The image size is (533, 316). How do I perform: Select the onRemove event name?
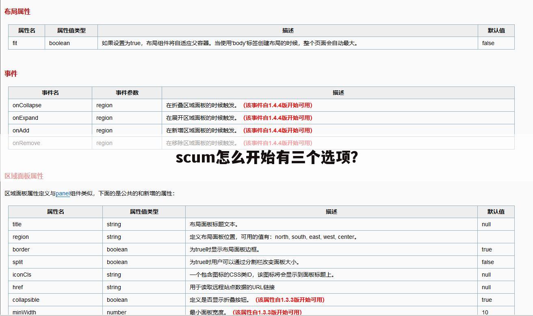[x=26, y=143]
